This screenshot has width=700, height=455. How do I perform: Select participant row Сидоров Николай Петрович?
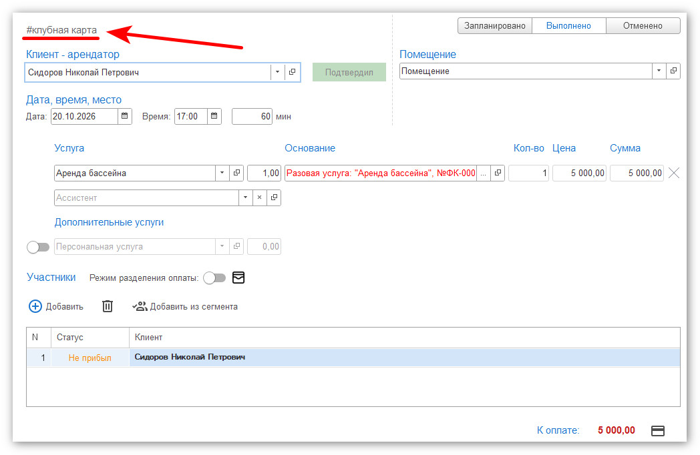click(353, 358)
